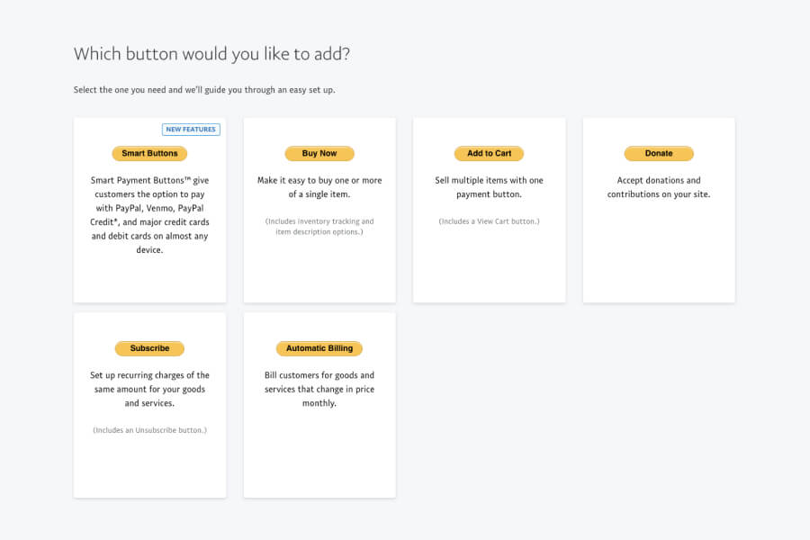Click the 'Includes an Unsubscribe button' note
The width and height of the screenshot is (810, 540).
pos(149,430)
